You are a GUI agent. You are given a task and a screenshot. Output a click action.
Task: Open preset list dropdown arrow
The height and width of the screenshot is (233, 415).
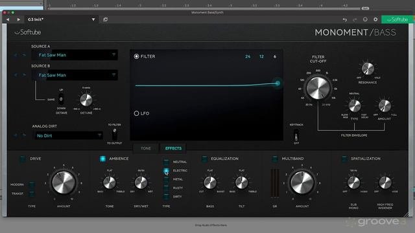pos(93,19)
